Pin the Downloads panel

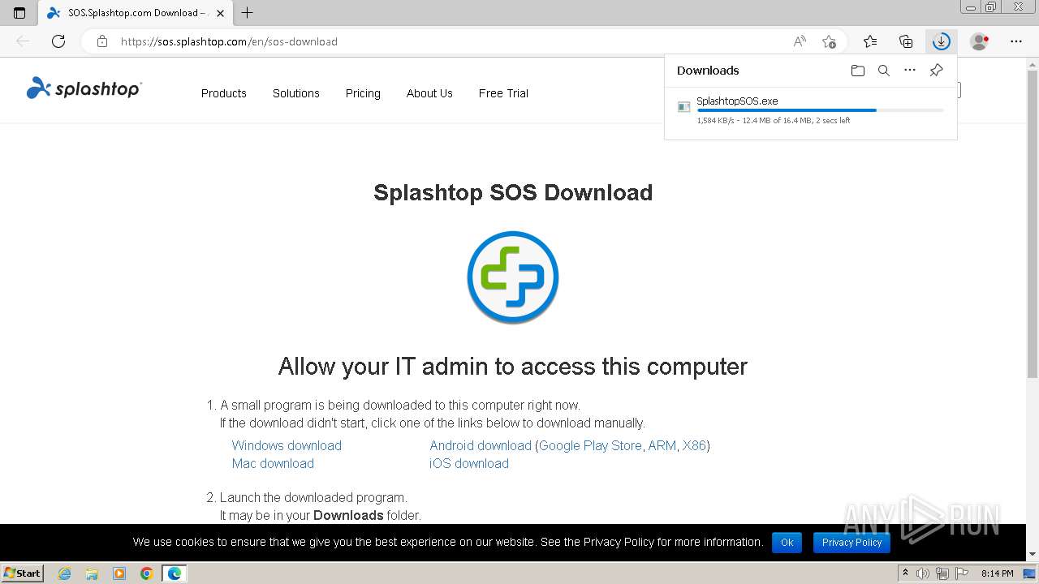pyautogui.click(x=936, y=71)
